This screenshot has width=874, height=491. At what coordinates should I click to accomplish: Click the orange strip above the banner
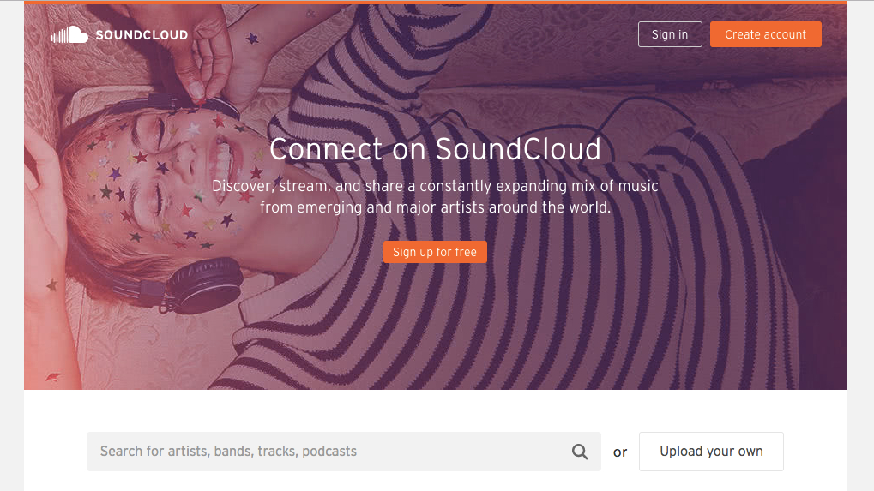435,3
